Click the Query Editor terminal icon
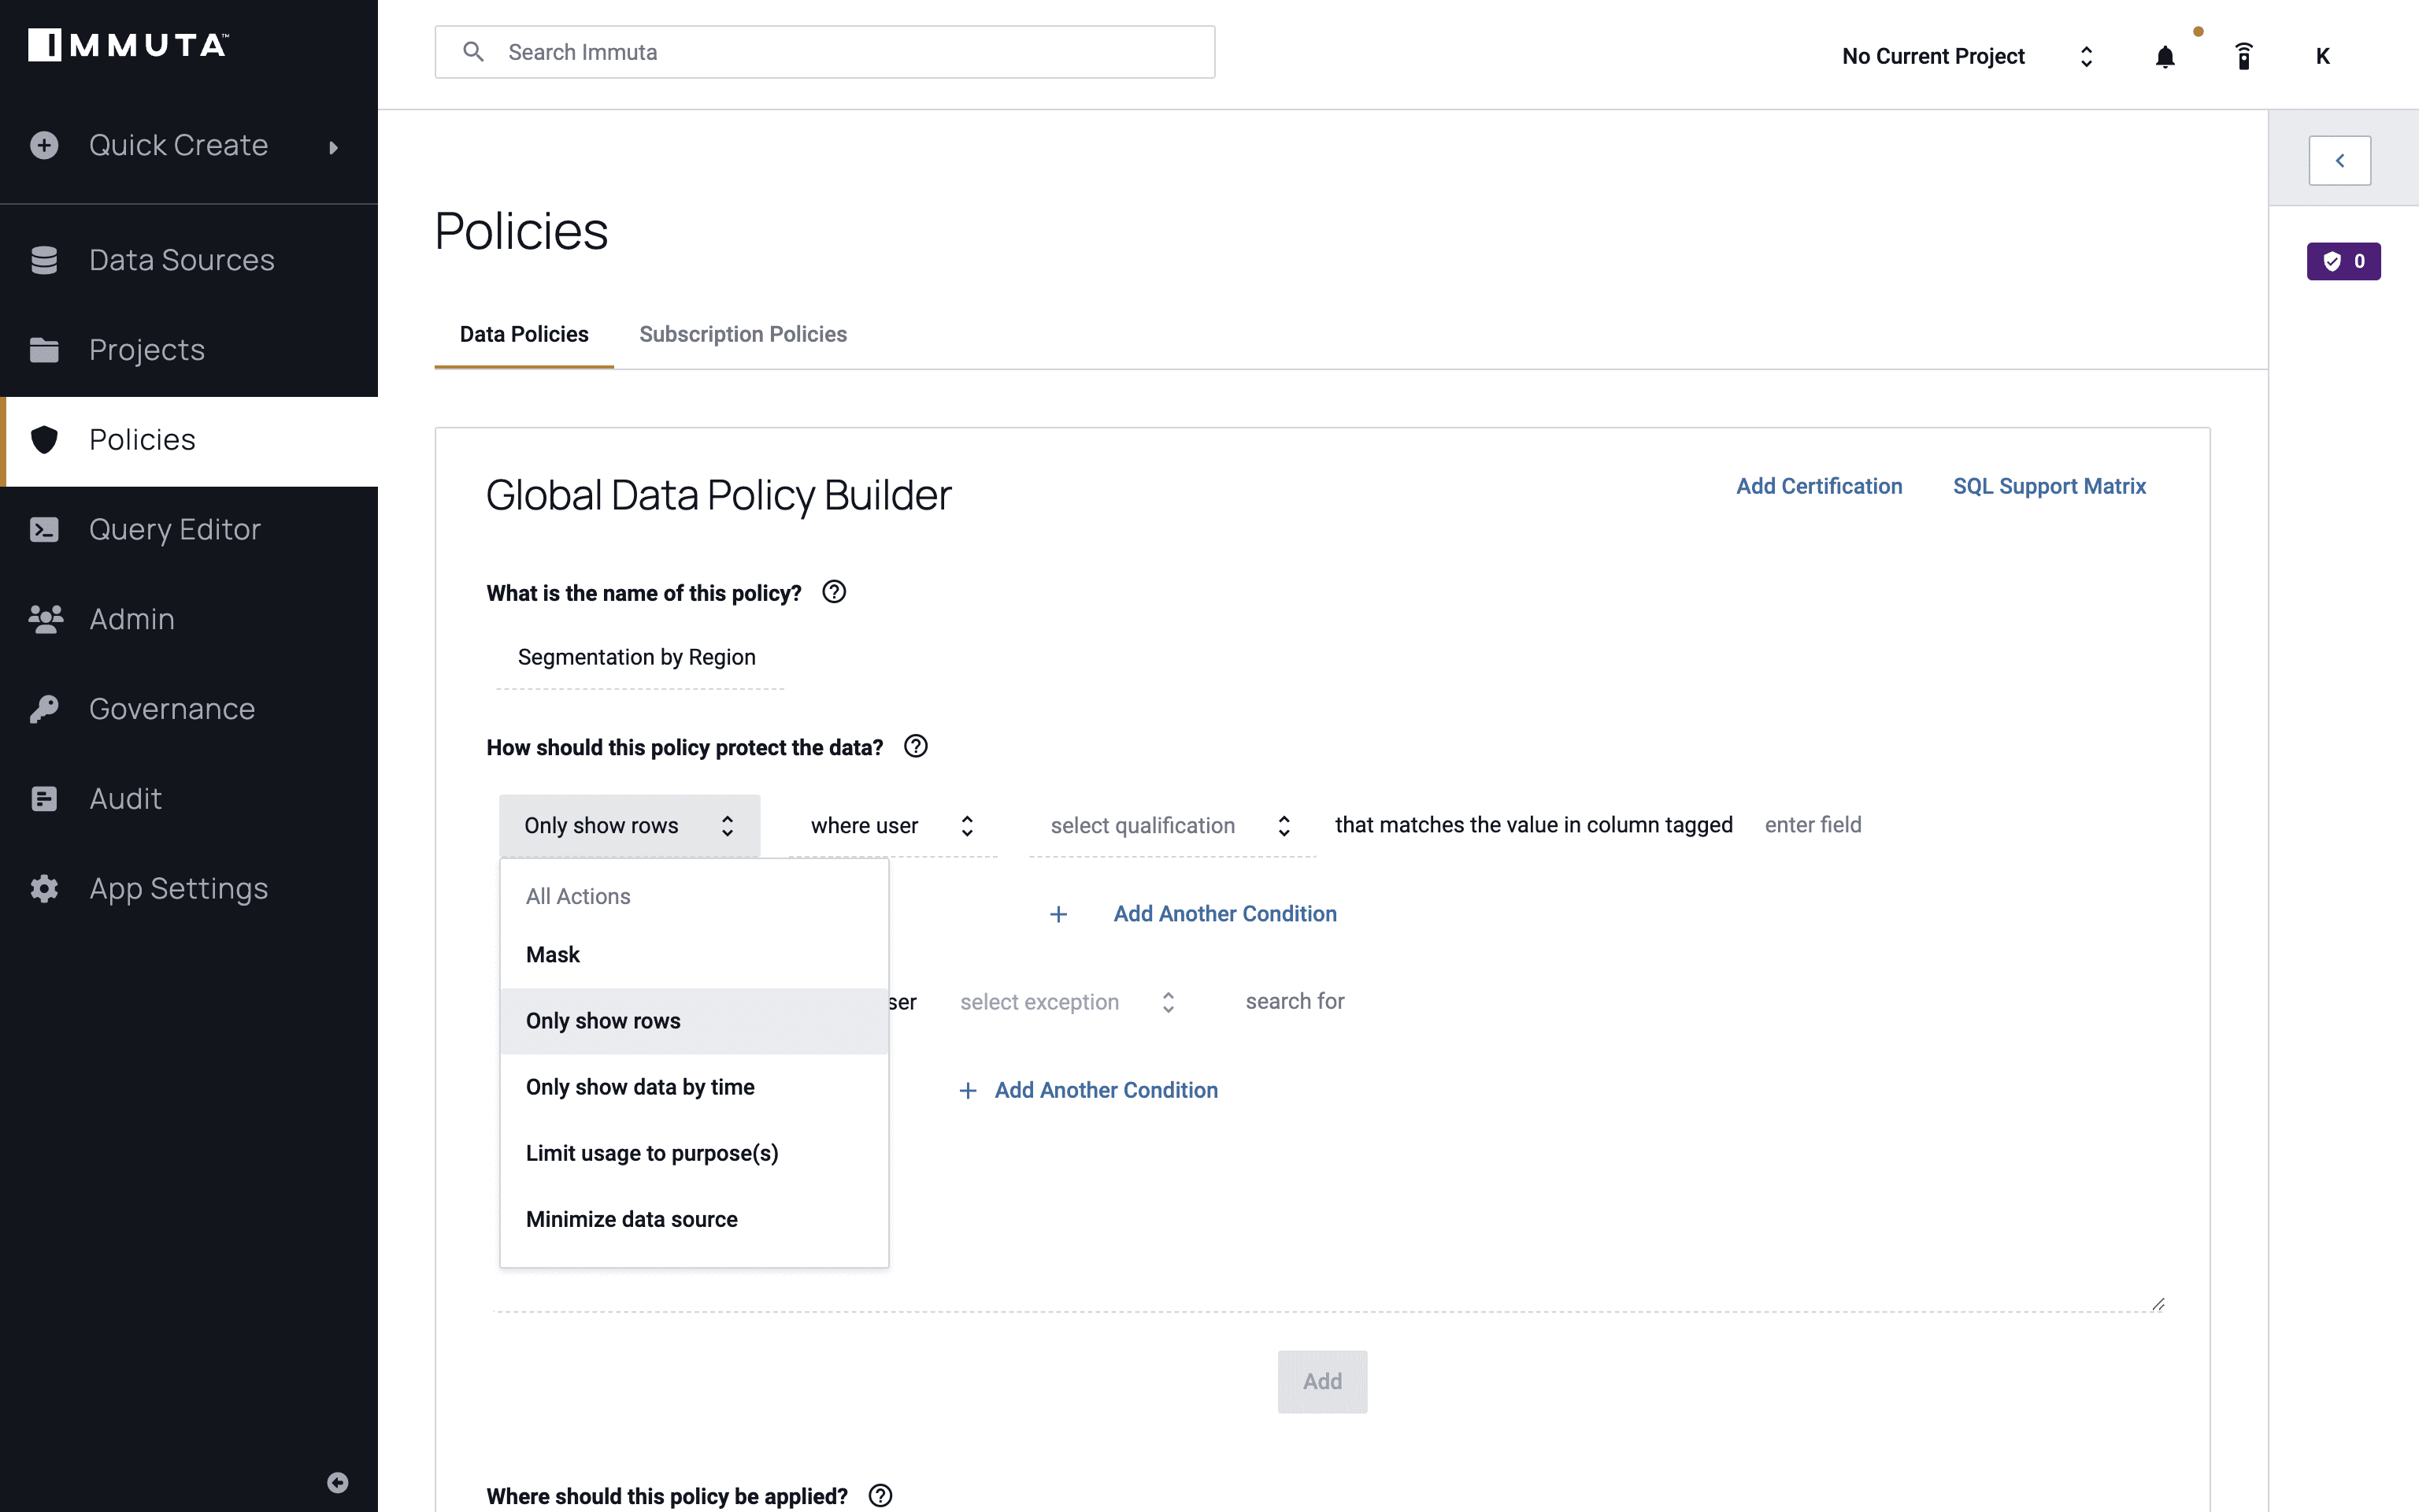Screen dimensions: 2419x1512 click(44, 530)
